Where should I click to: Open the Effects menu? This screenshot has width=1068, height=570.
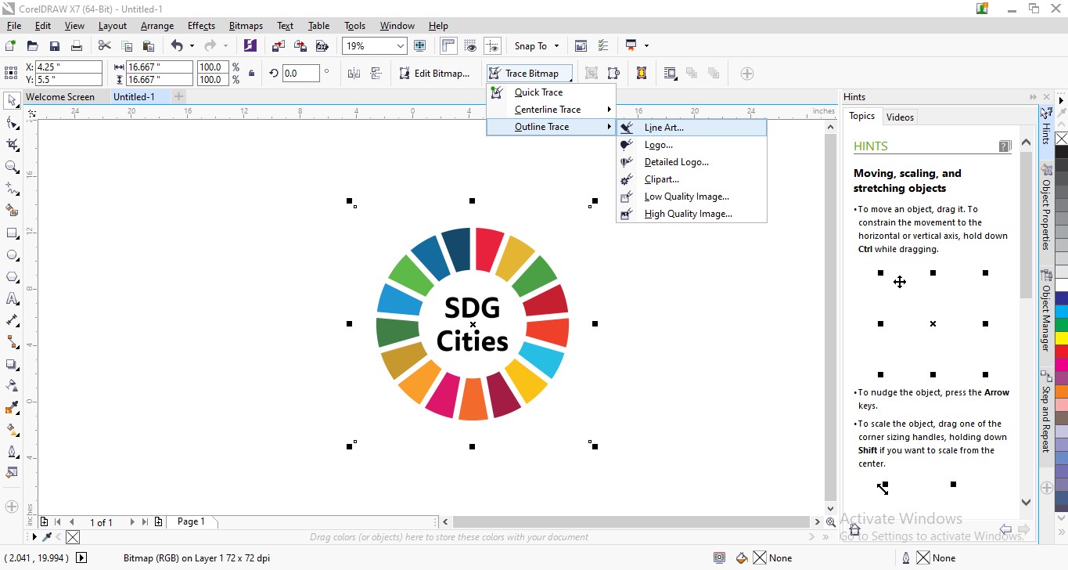click(201, 26)
